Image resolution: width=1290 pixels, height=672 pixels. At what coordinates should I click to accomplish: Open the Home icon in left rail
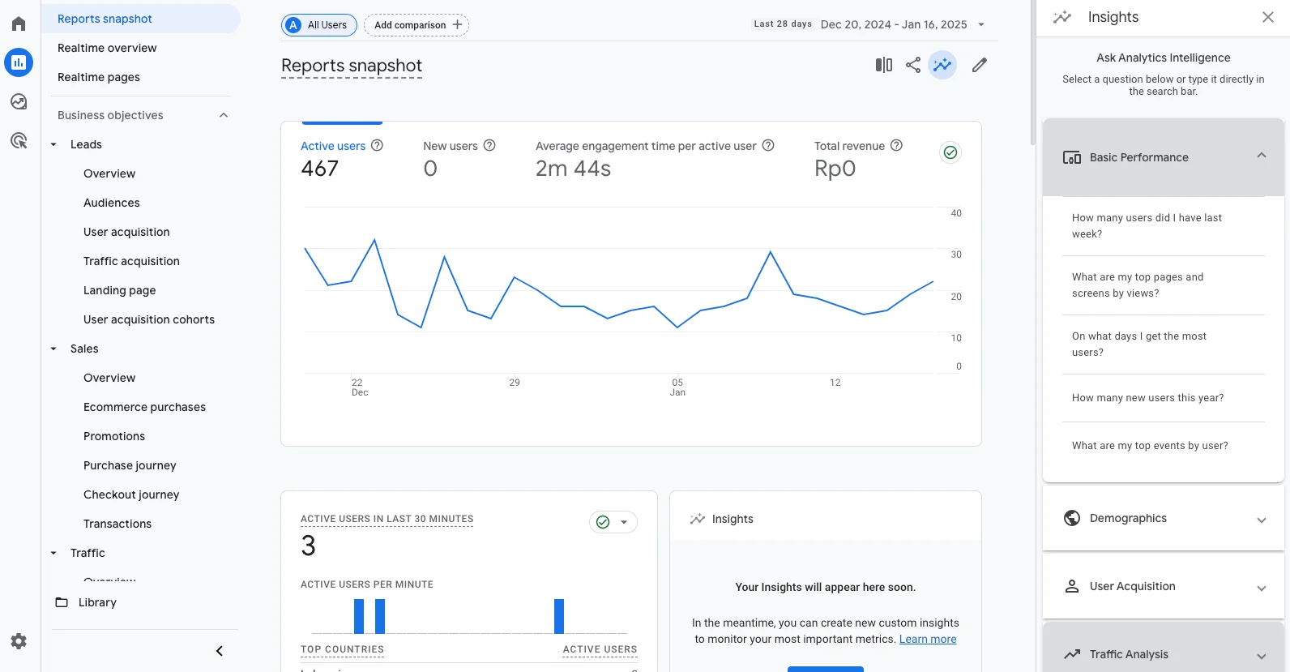pyautogui.click(x=19, y=24)
